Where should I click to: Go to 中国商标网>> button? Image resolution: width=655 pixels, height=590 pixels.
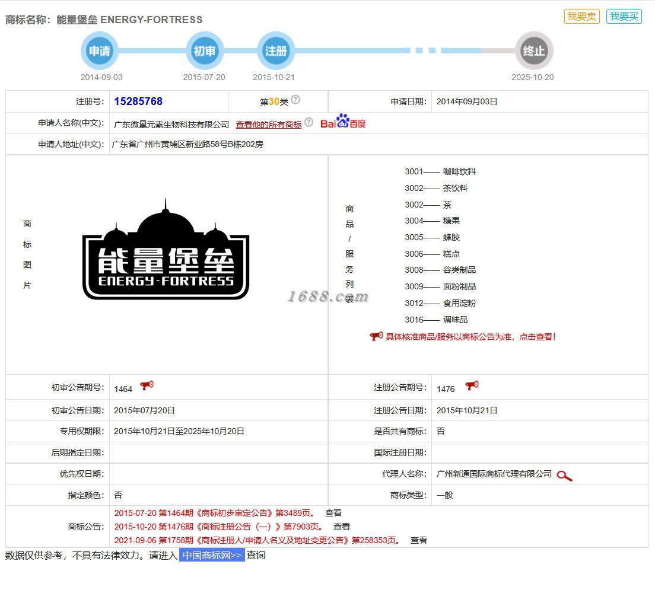tap(212, 556)
